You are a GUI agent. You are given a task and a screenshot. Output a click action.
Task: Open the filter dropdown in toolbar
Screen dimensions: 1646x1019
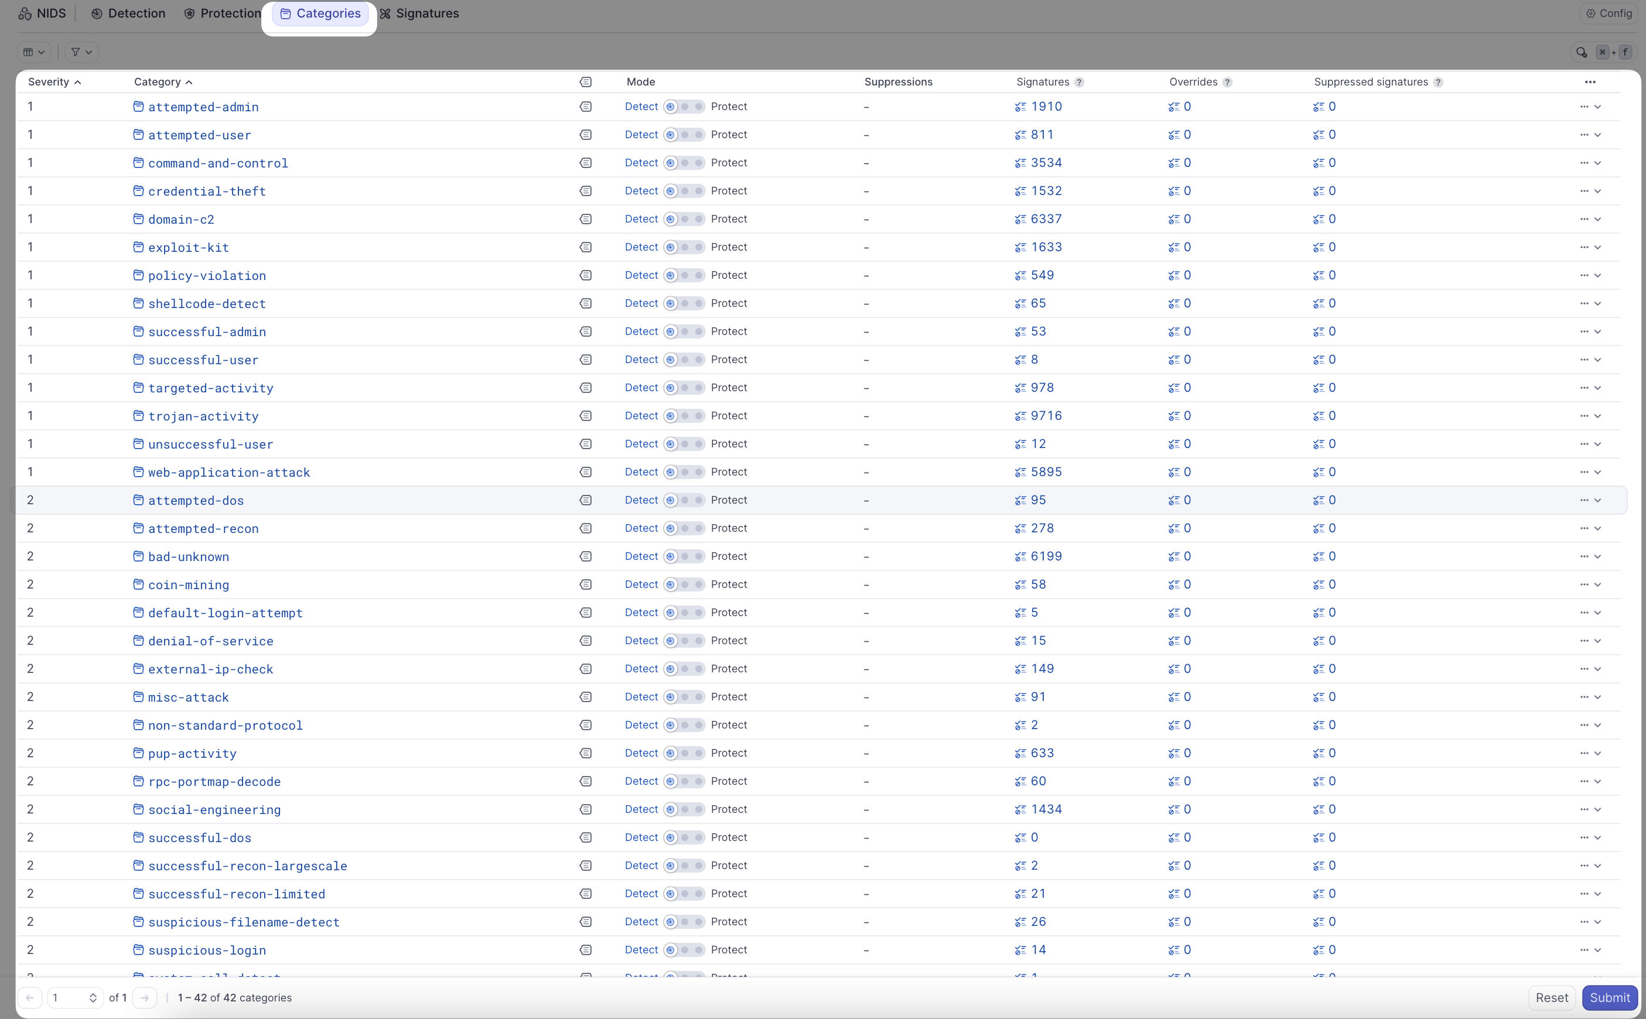pos(81,52)
